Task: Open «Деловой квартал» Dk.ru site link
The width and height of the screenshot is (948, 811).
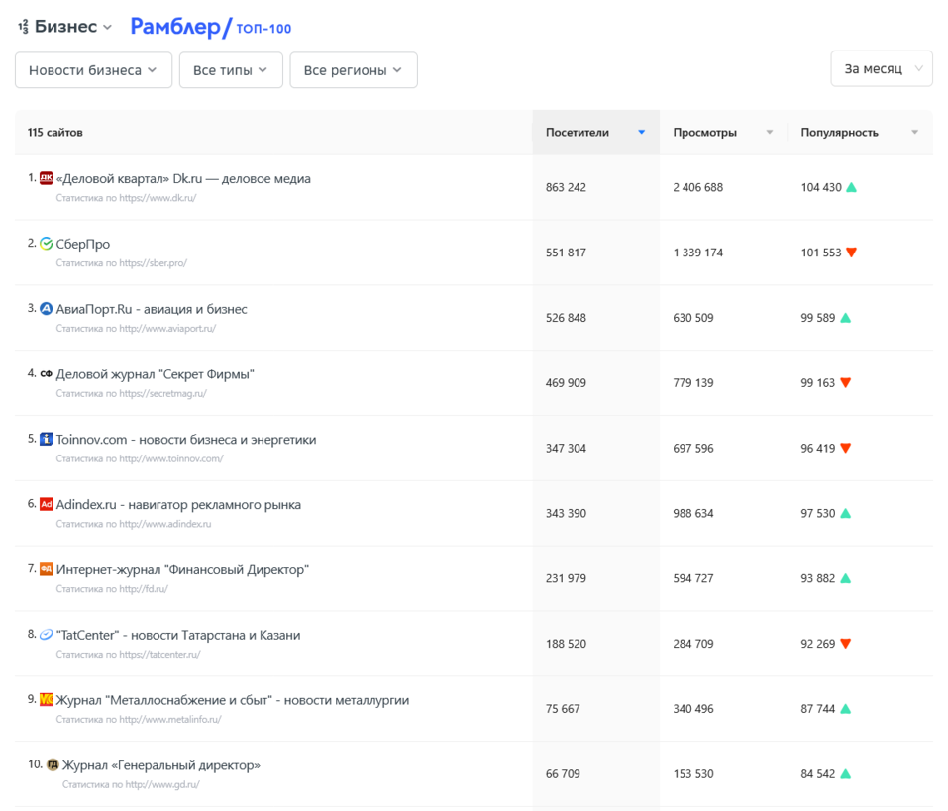Action: tap(183, 179)
